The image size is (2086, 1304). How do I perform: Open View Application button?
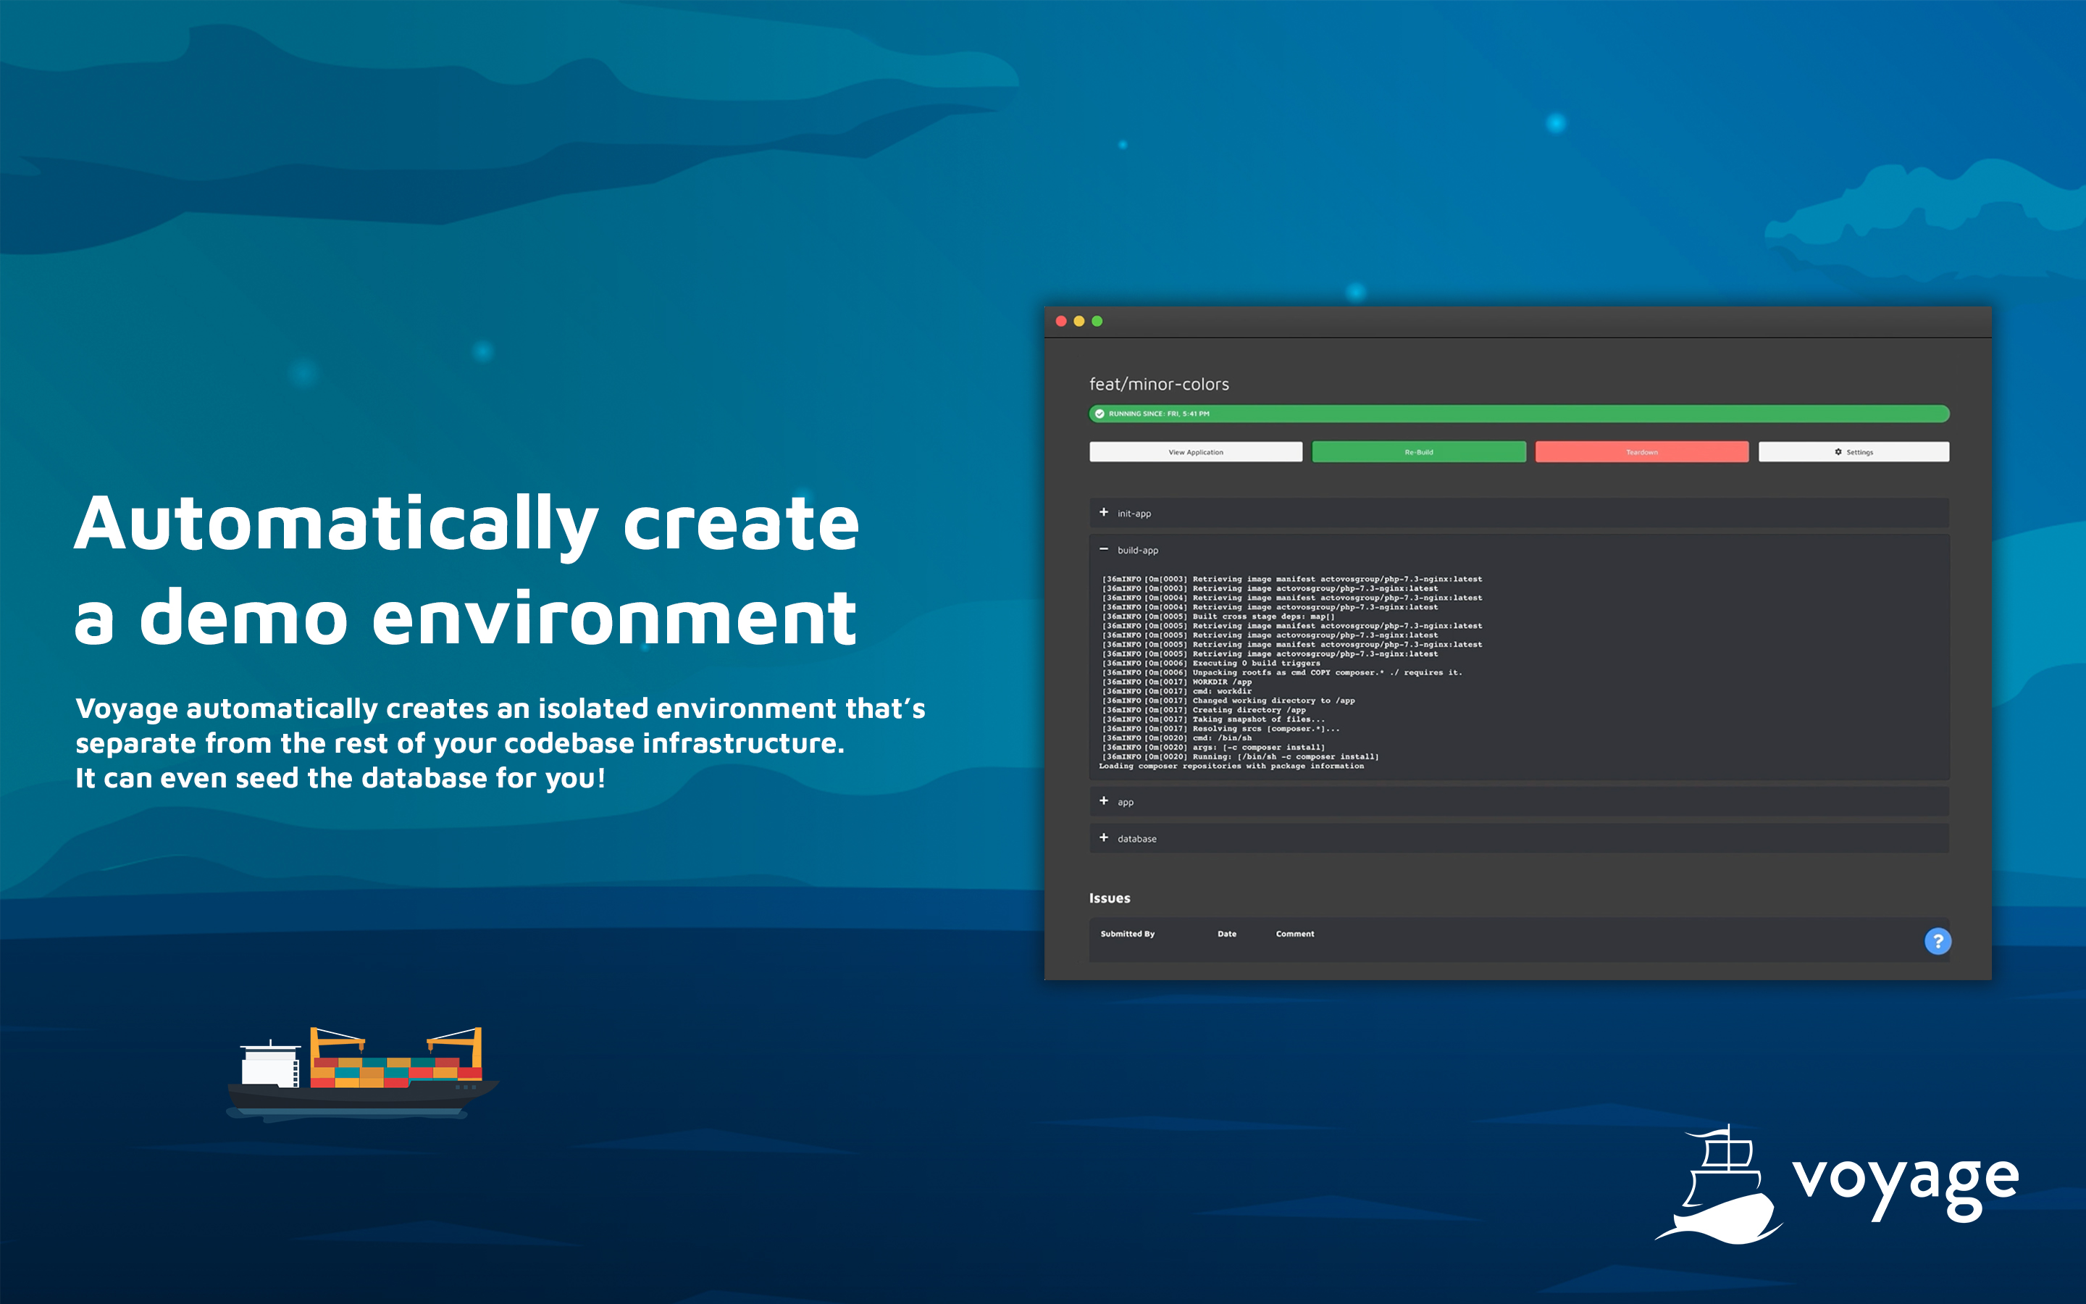coord(1196,452)
